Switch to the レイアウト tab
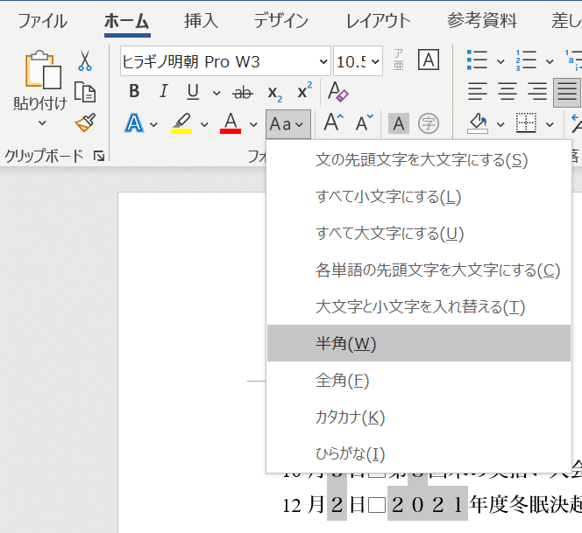 point(378,21)
